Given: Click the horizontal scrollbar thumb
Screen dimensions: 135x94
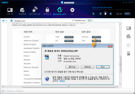Looking at the screenshot, I should [x=69, y=87].
